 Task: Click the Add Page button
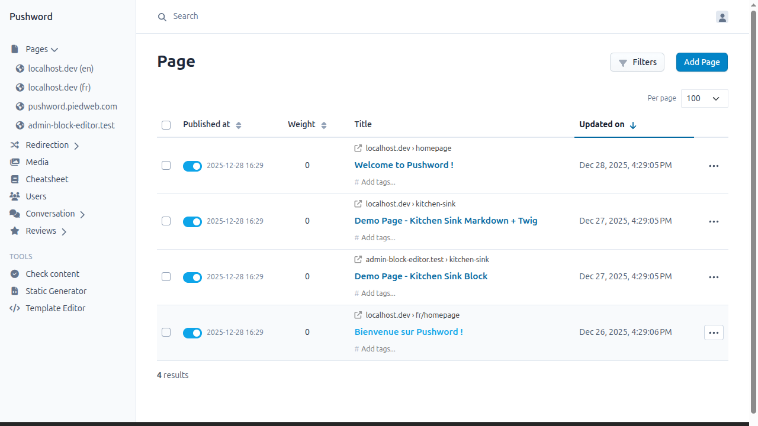(702, 62)
